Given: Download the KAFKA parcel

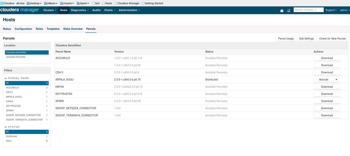Looking at the screenshot, I should point(327,87).
